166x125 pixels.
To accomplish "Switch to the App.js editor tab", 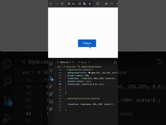I will [83, 62].
